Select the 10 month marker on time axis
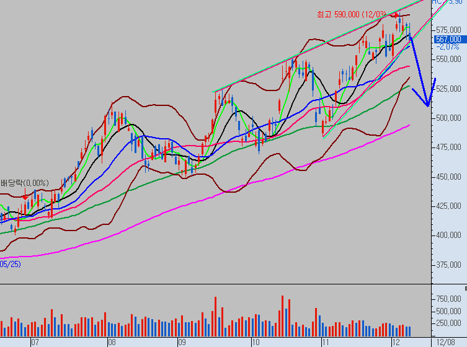The height and width of the screenshot is (347, 467). [255, 342]
